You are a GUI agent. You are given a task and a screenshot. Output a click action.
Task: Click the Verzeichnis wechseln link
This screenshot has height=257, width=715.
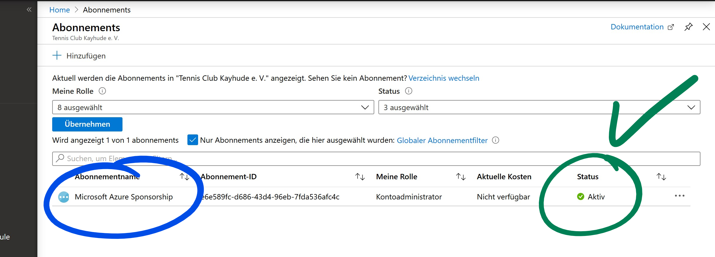point(444,78)
